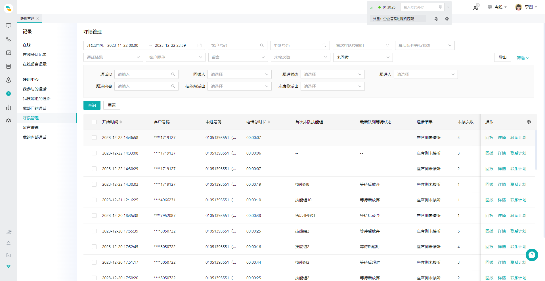
Task: Open the phone call sidebar icon
Action: [9, 39]
